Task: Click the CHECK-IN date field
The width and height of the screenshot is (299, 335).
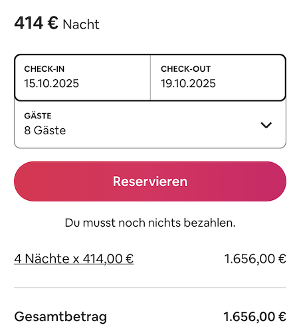Action: click(82, 78)
